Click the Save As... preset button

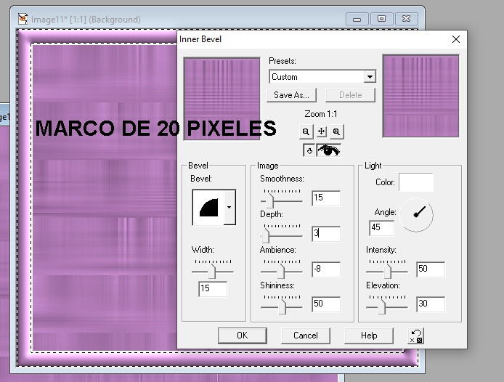point(292,95)
